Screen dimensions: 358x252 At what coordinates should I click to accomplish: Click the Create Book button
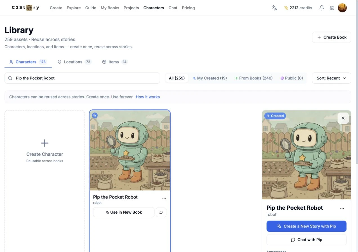pyautogui.click(x=332, y=37)
